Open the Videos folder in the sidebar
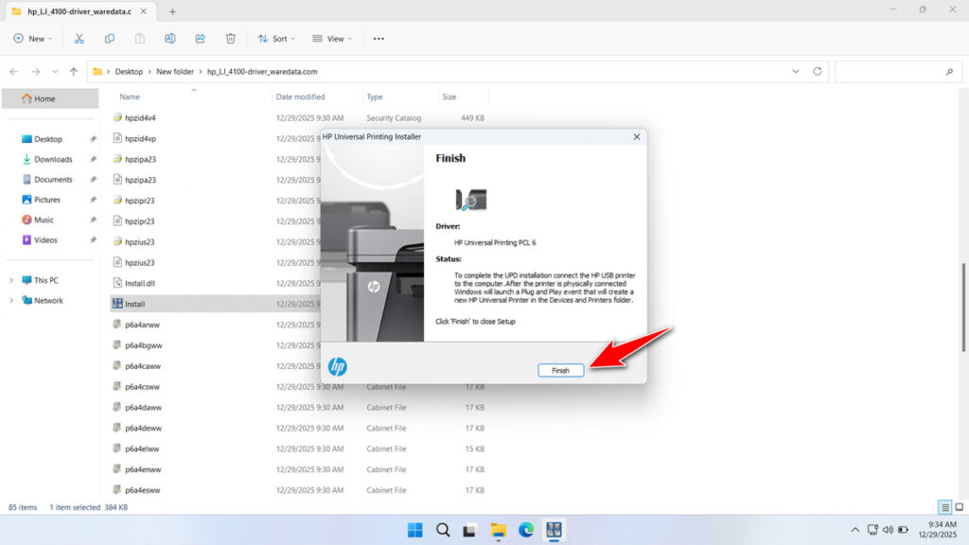The height and width of the screenshot is (545, 969). (x=46, y=239)
